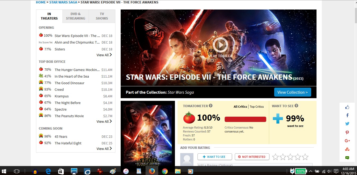
Task: View All coming soon movies
Action: (x=104, y=149)
